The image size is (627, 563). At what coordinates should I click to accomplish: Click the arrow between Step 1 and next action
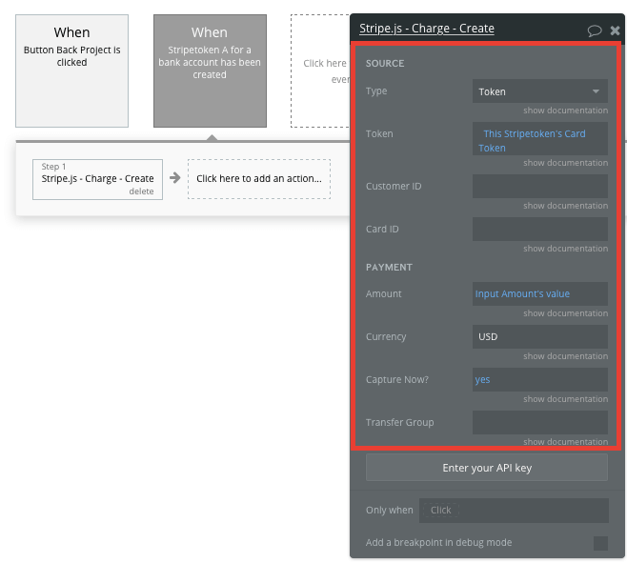pos(174,178)
